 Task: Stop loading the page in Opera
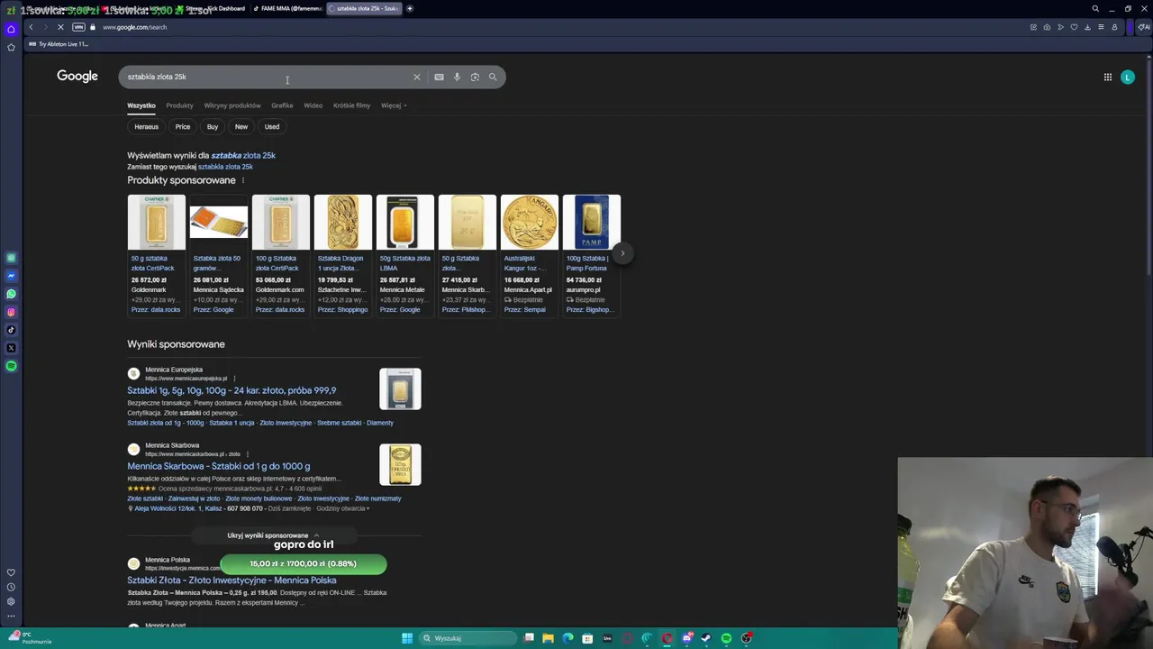pyautogui.click(x=60, y=27)
